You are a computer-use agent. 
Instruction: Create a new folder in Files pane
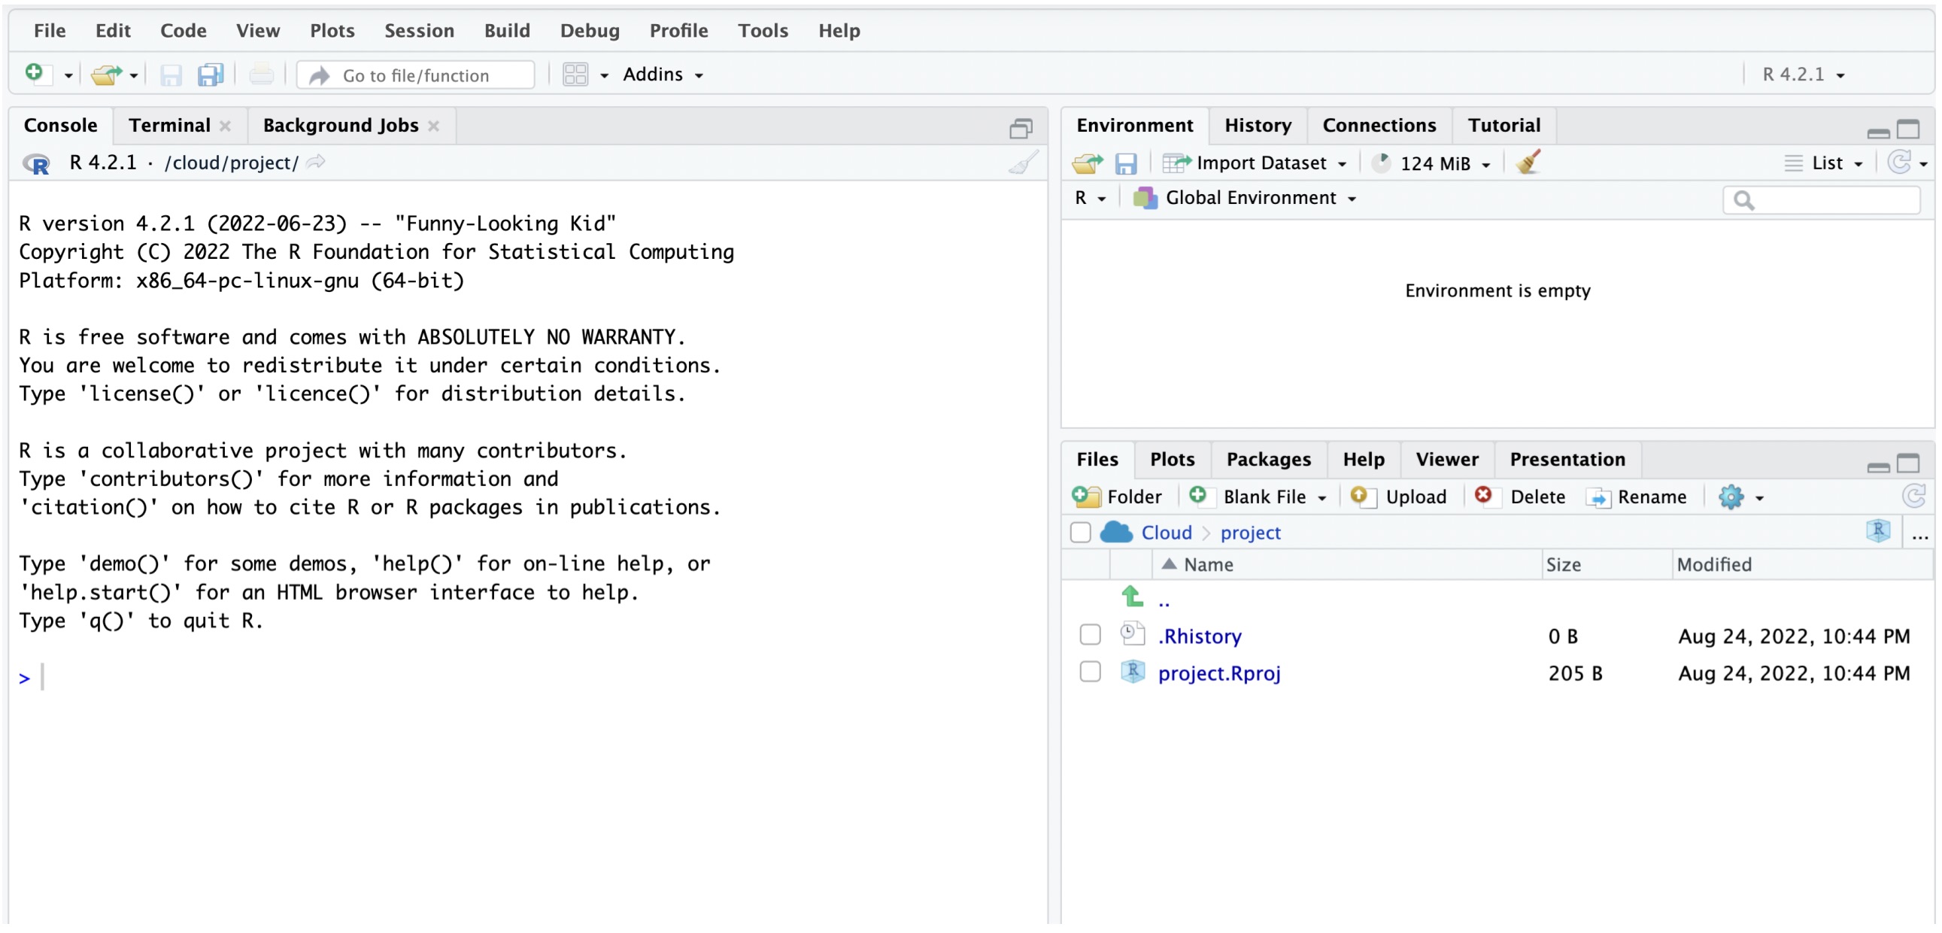click(x=1118, y=497)
